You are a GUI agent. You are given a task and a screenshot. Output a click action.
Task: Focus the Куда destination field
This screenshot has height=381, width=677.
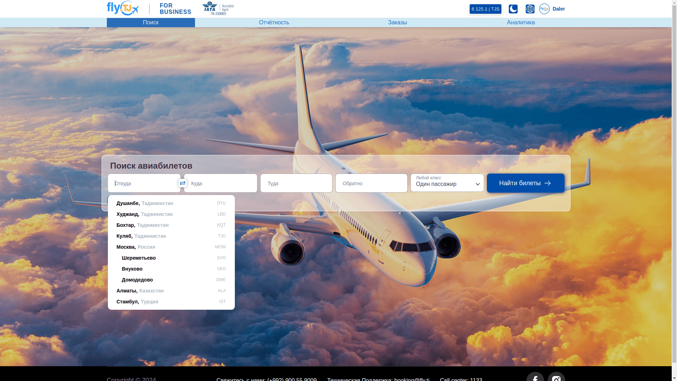220,183
